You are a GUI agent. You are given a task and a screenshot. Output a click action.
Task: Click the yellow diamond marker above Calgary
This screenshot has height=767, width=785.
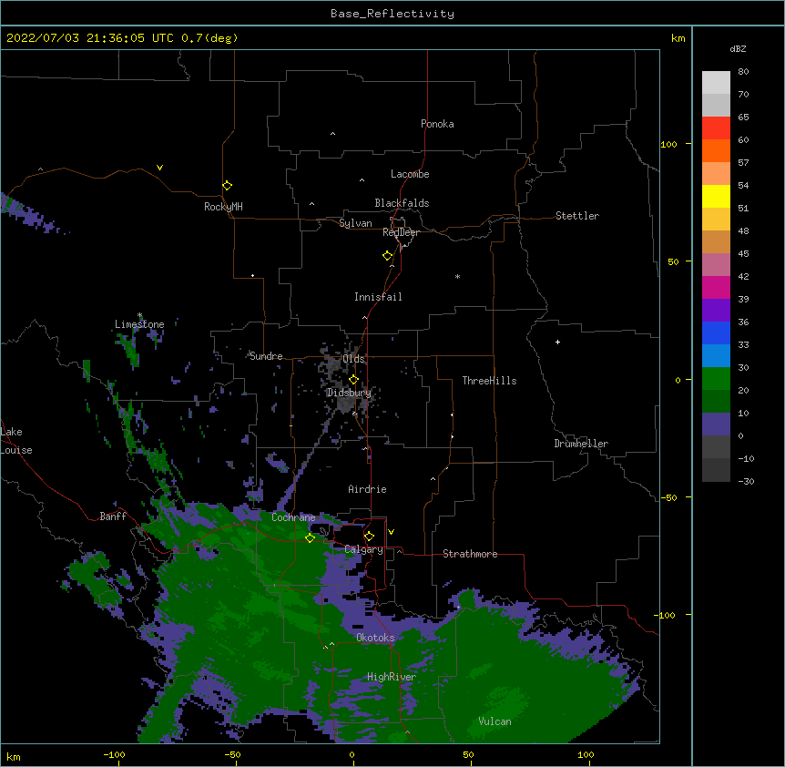(x=369, y=537)
